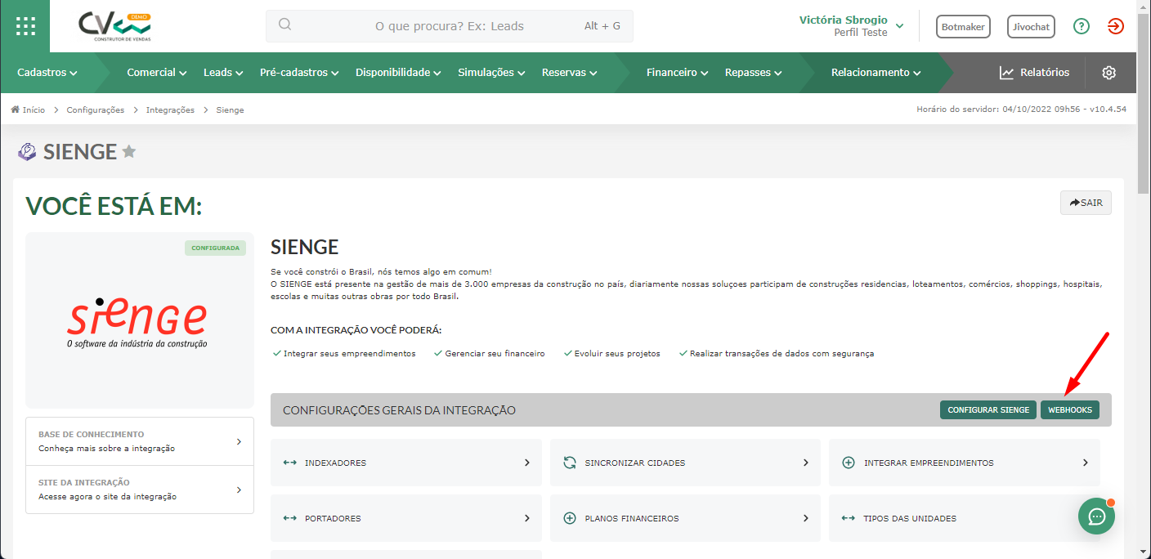Open Base de Conhecimento link
1151x559 pixels.
point(140,441)
